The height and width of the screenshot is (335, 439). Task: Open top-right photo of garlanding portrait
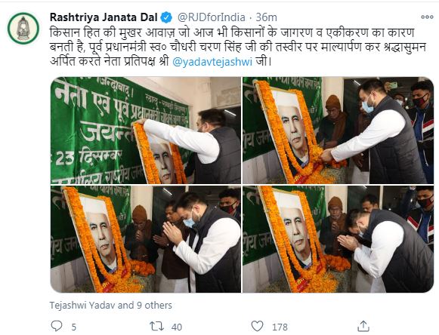point(338,131)
